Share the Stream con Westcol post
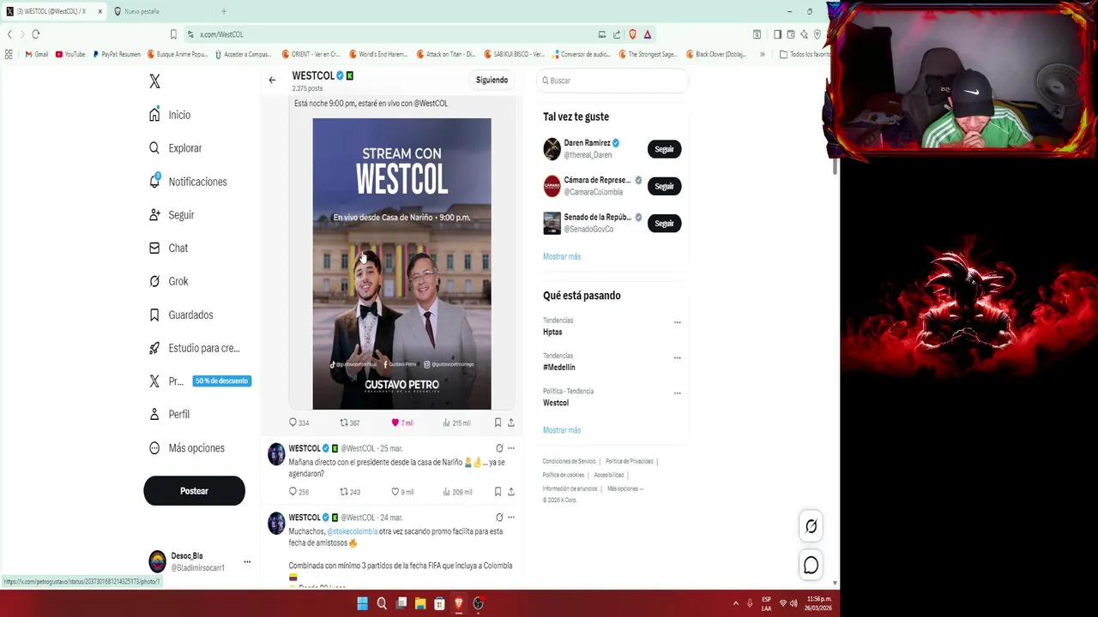This screenshot has height=617, width=1098. (511, 422)
